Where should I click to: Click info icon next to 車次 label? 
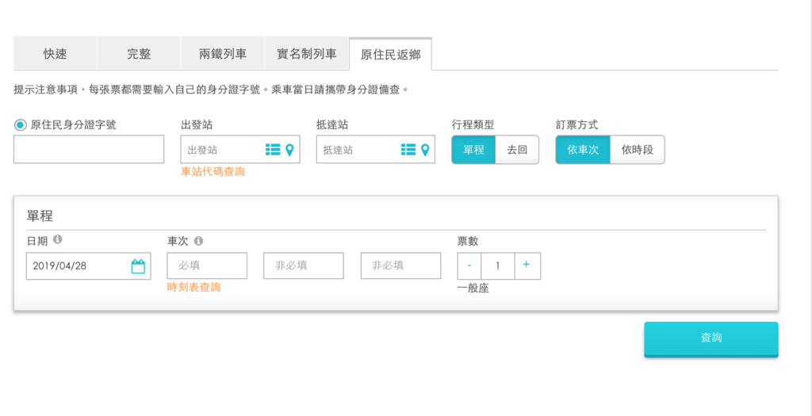click(x=198, y=241)
